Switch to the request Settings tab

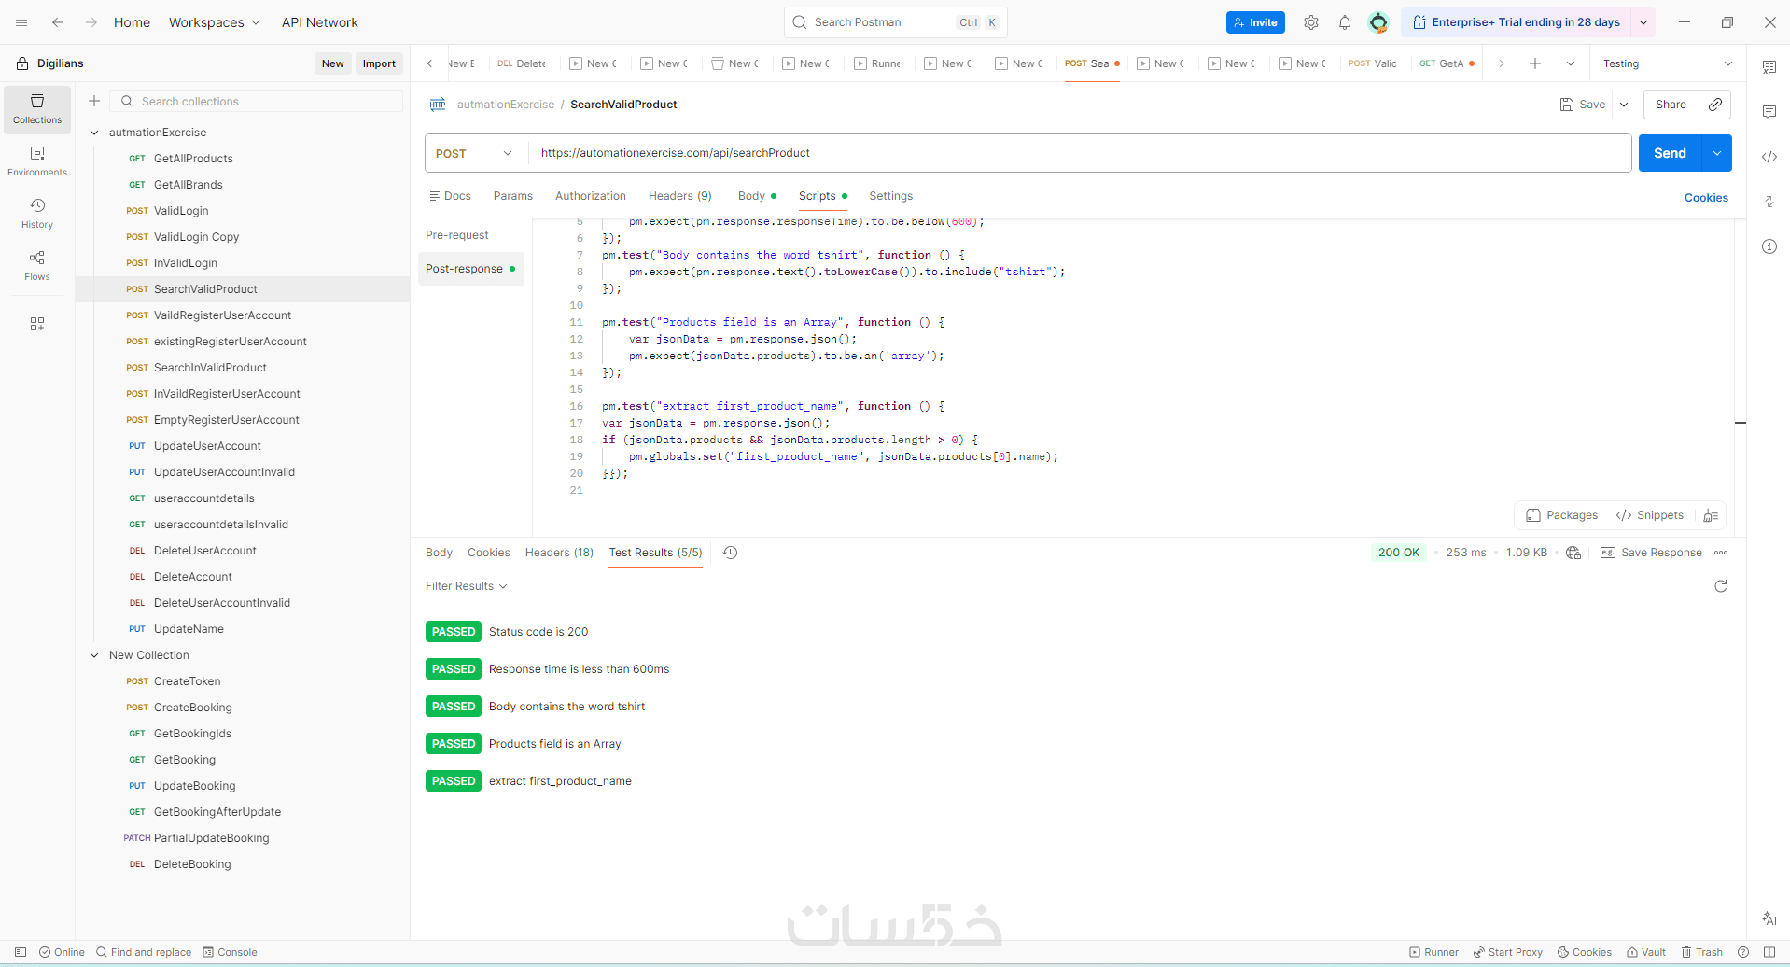coord(891,196)
